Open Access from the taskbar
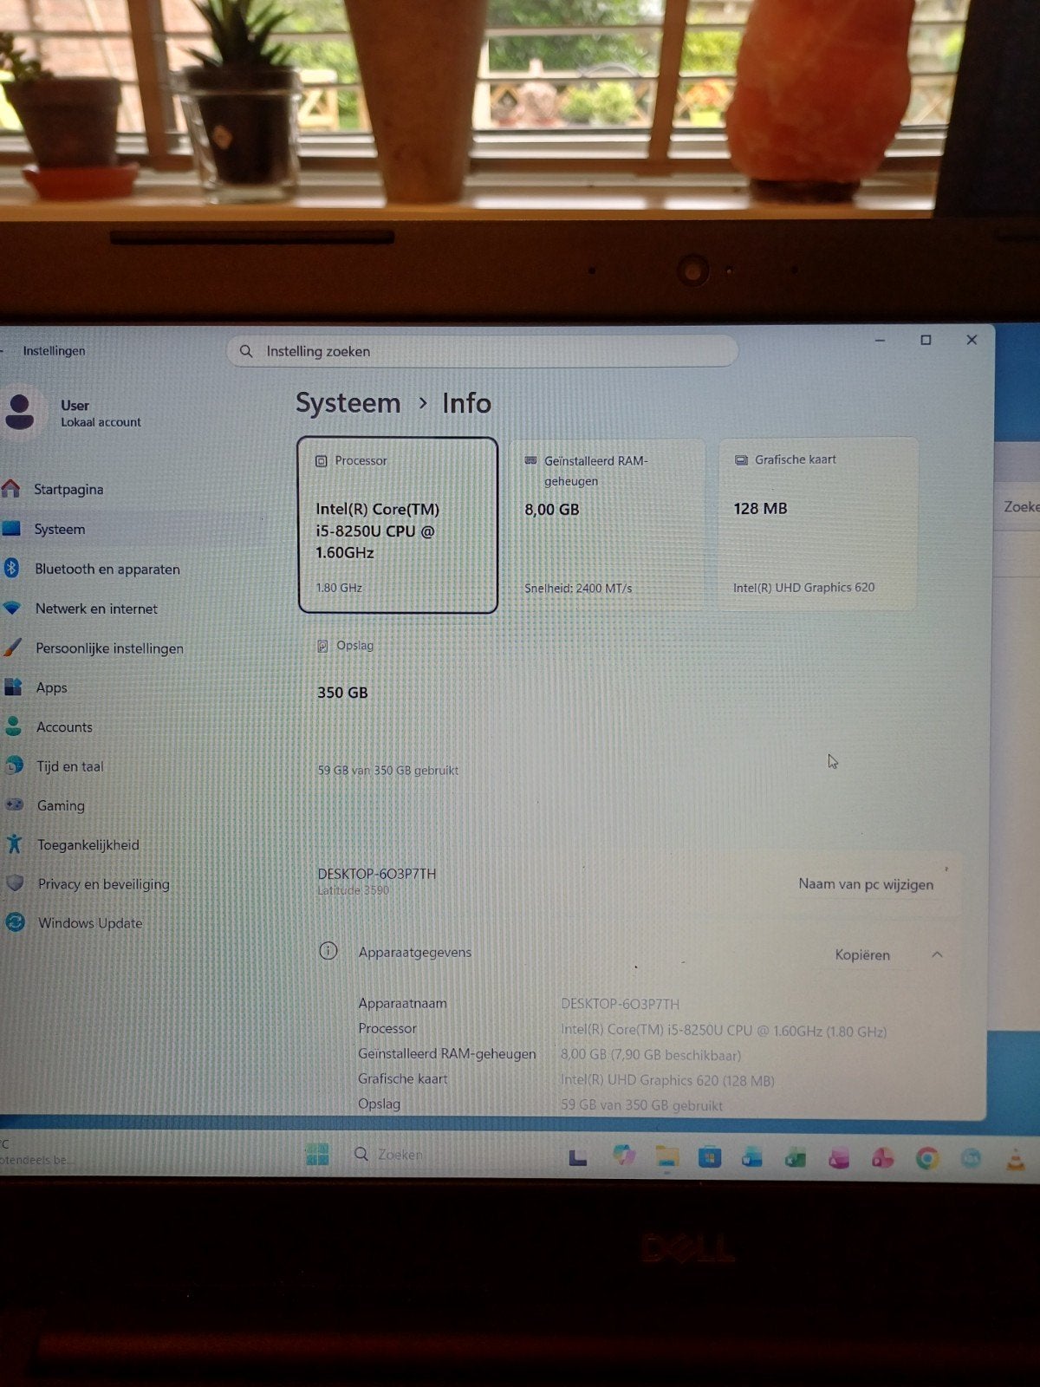 839,1158
